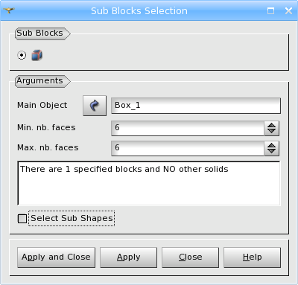298x285 pixels.
Task: Enable the Select Sub Shapes checkbox
Action: (x=22, y=219)
